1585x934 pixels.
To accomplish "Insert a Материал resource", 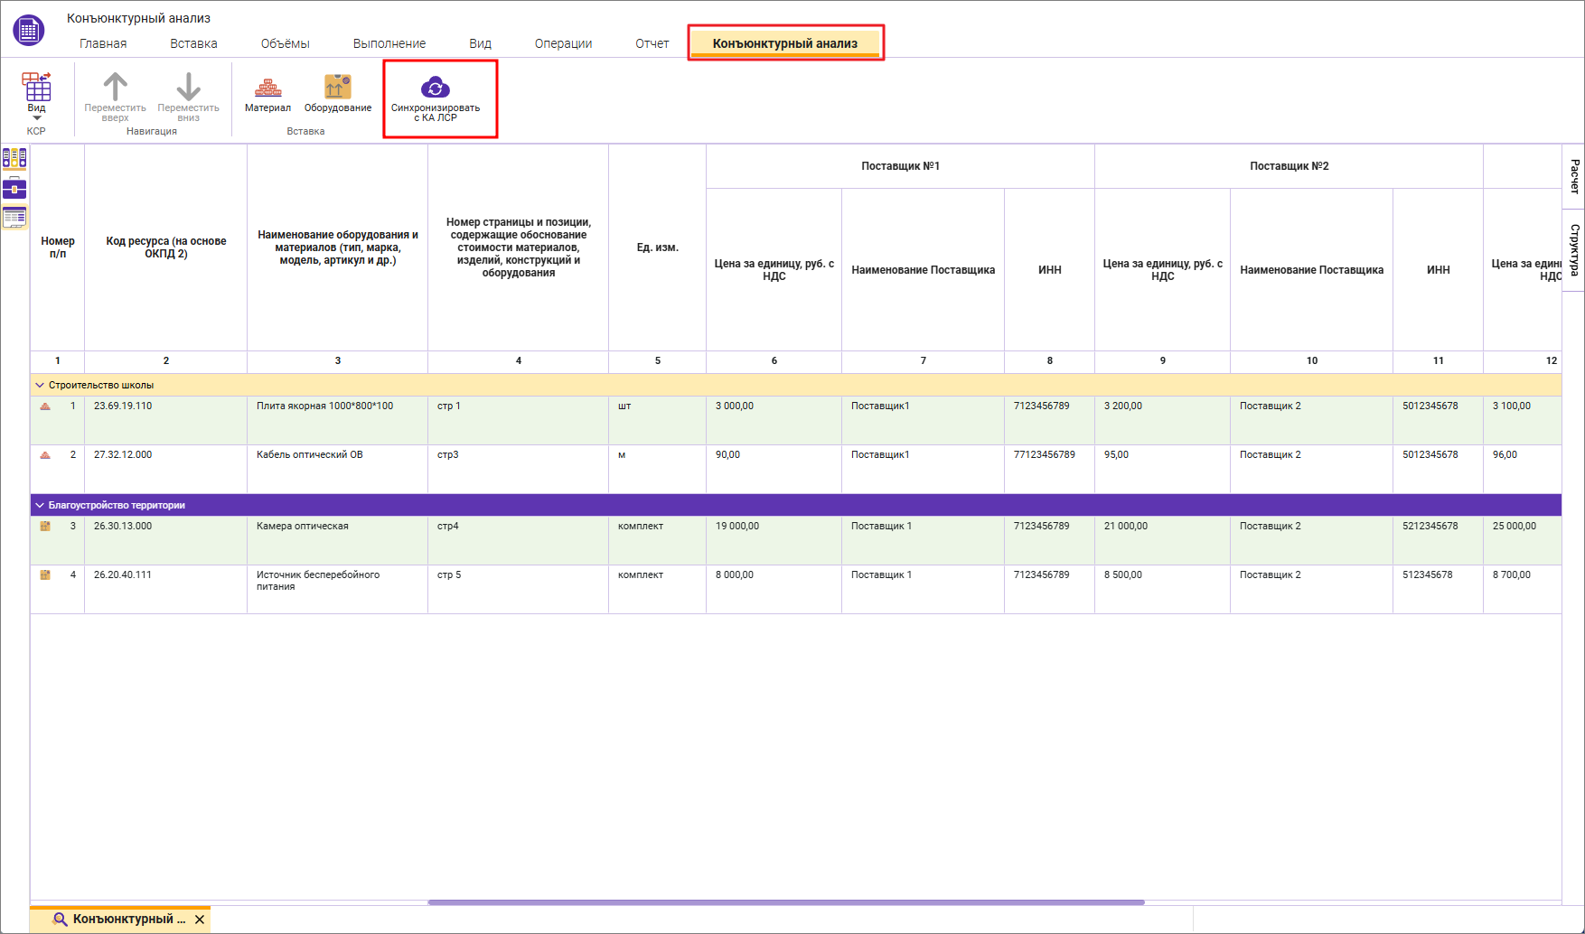I will (x=267, y=95).
